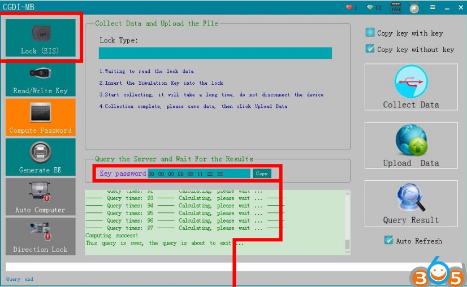Viewport: 467px width, 287px height.
Task: Click the white progress bar at bottom
Action: (x=234, y=267)
